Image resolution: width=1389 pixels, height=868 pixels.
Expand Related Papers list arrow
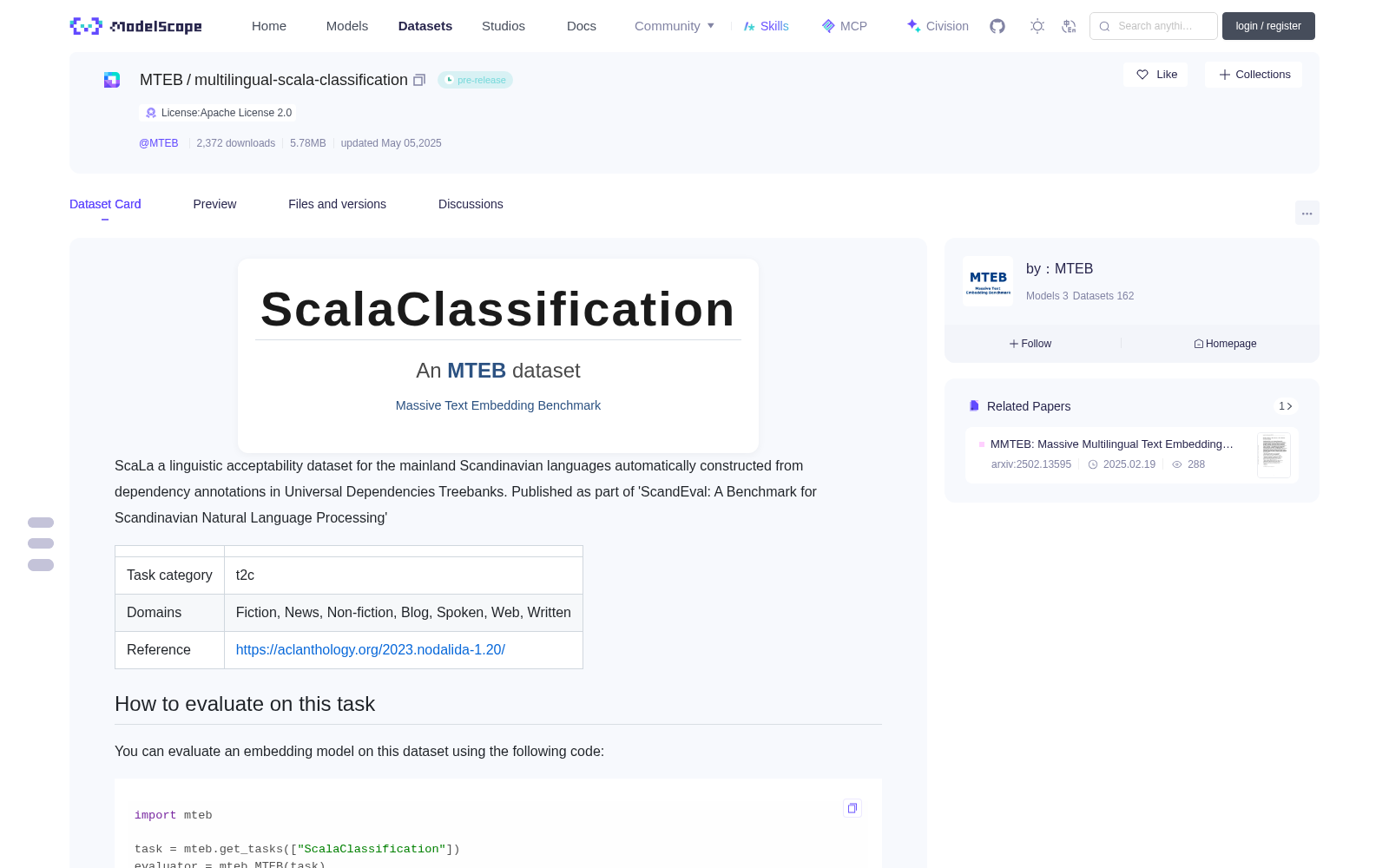1286,406
